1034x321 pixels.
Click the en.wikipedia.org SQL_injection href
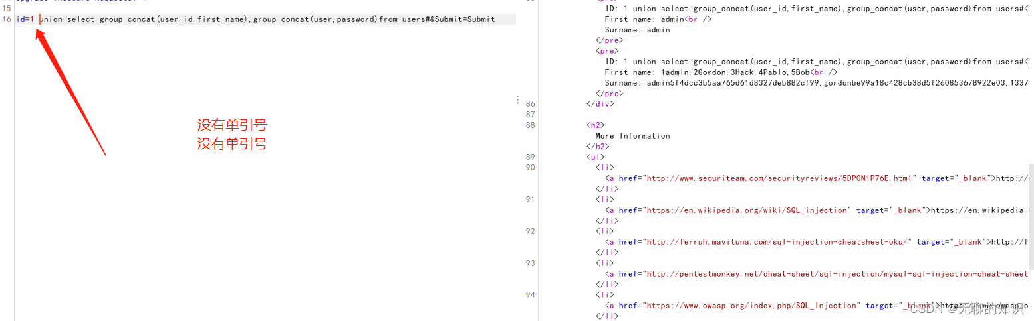748,210
